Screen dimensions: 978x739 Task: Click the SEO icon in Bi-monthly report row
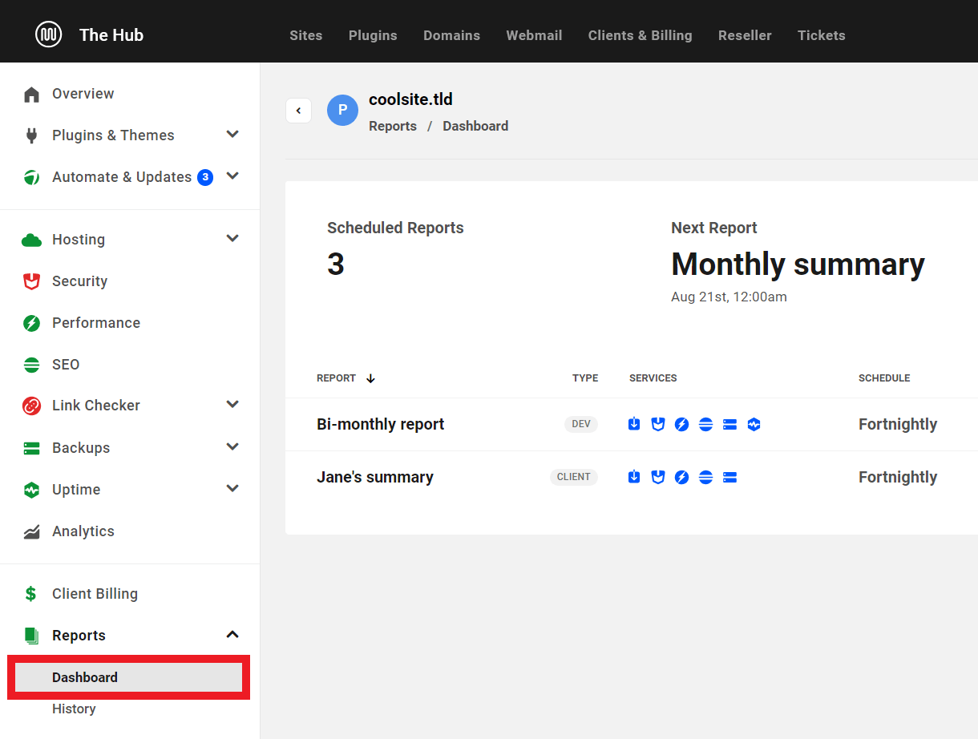705,424
